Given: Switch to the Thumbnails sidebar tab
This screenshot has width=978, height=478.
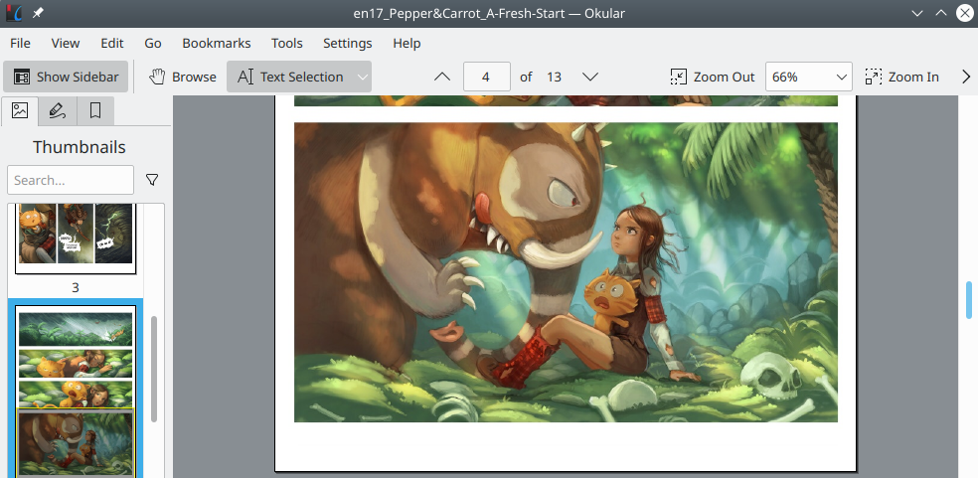Looking at the screenshot, I should [20, 110].
